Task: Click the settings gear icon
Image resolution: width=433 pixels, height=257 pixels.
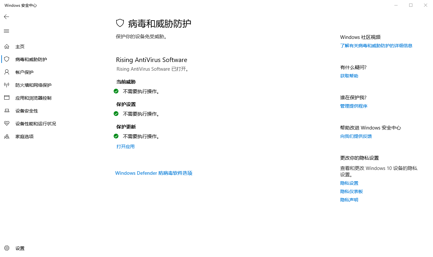Action: click(x=7, y=248)
